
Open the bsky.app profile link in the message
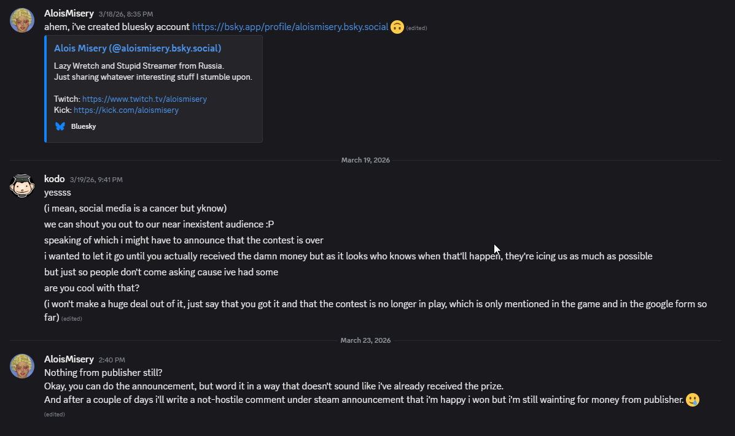tap(290, 27)
